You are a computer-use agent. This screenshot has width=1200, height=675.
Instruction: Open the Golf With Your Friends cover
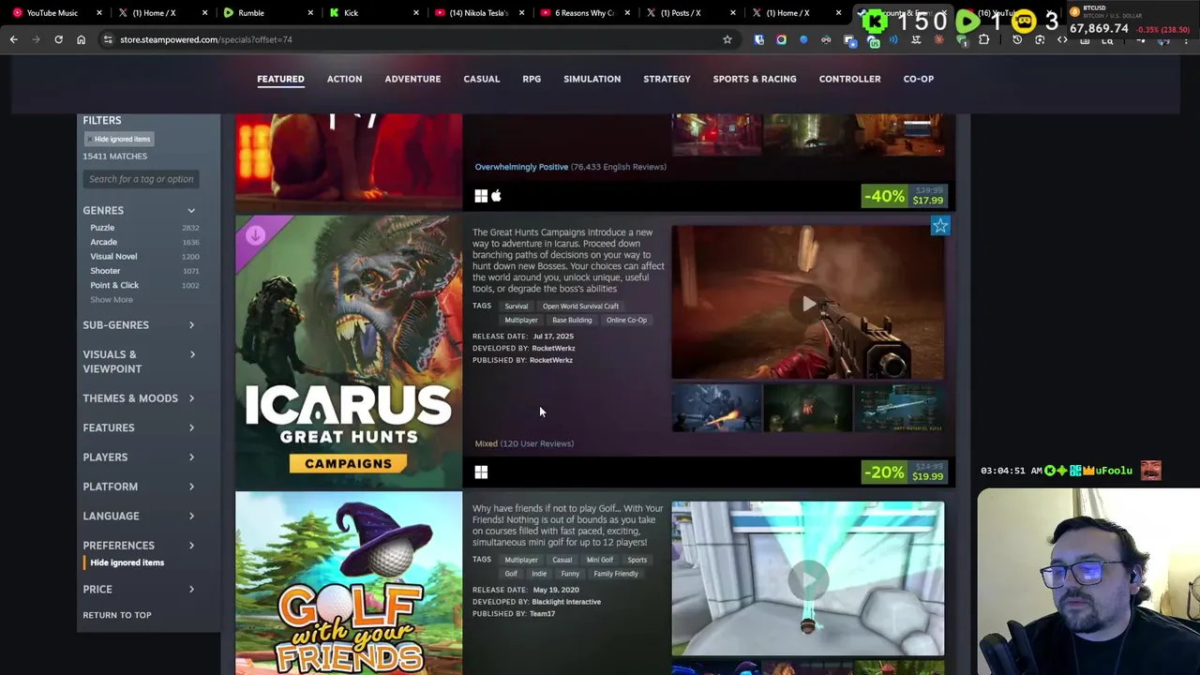tap(349, 583)
